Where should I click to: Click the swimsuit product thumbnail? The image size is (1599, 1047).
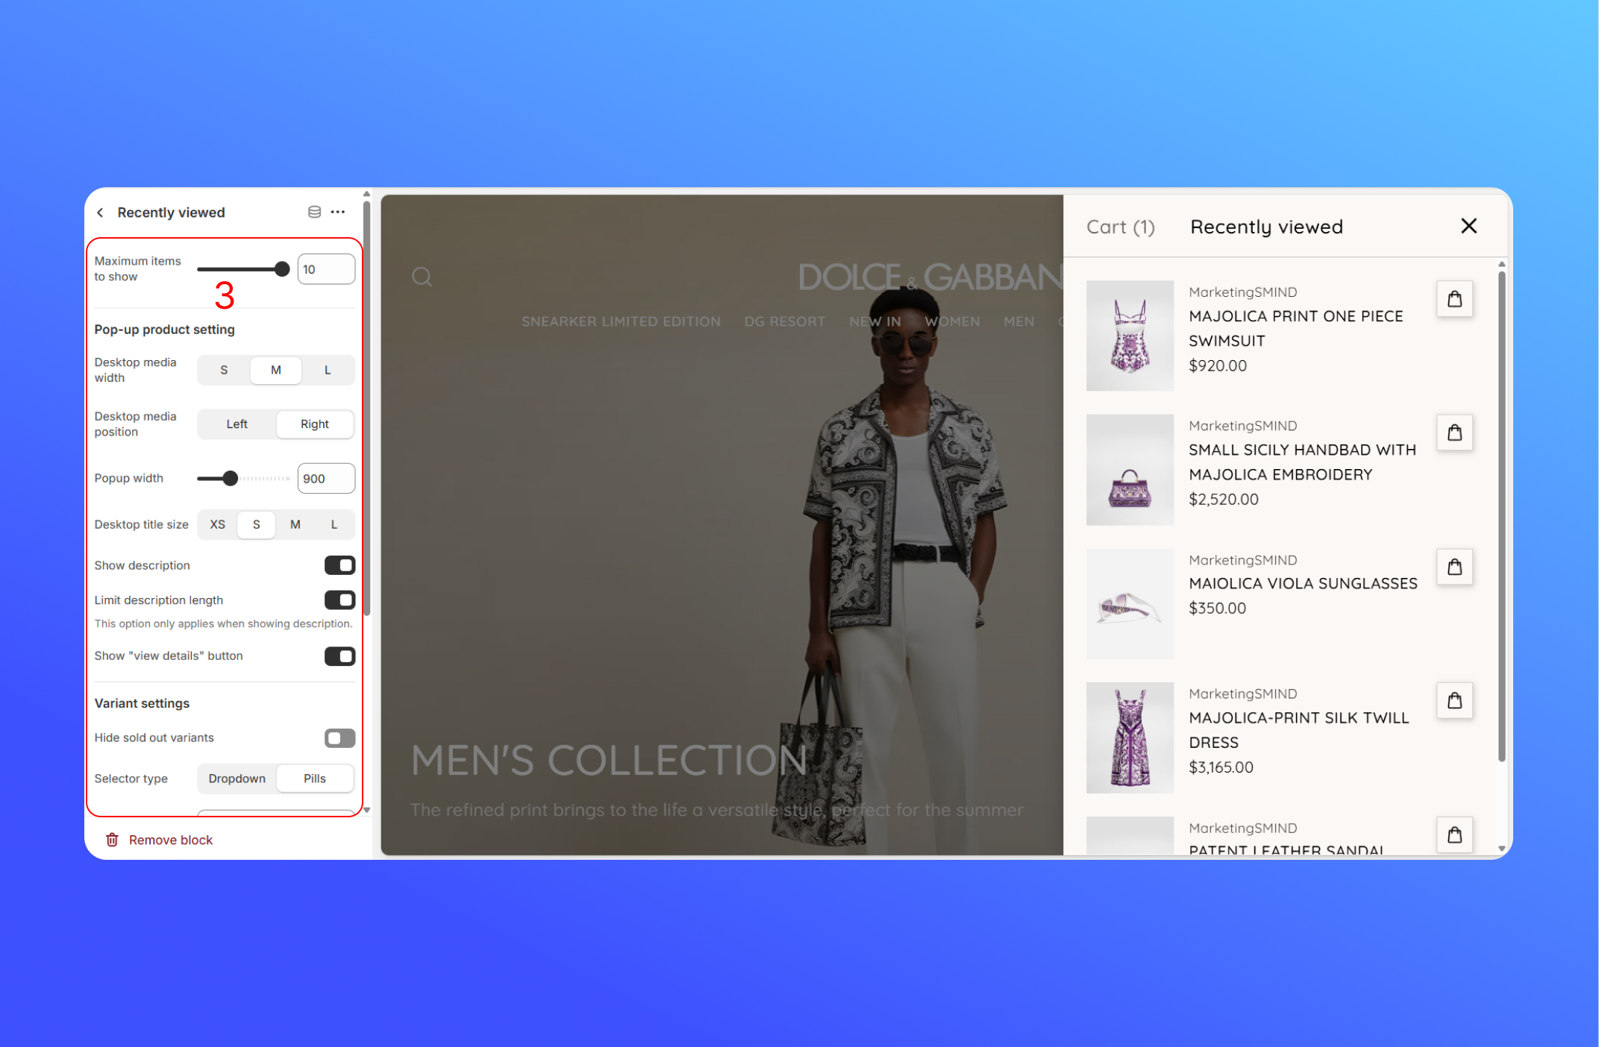(1130, 336)
